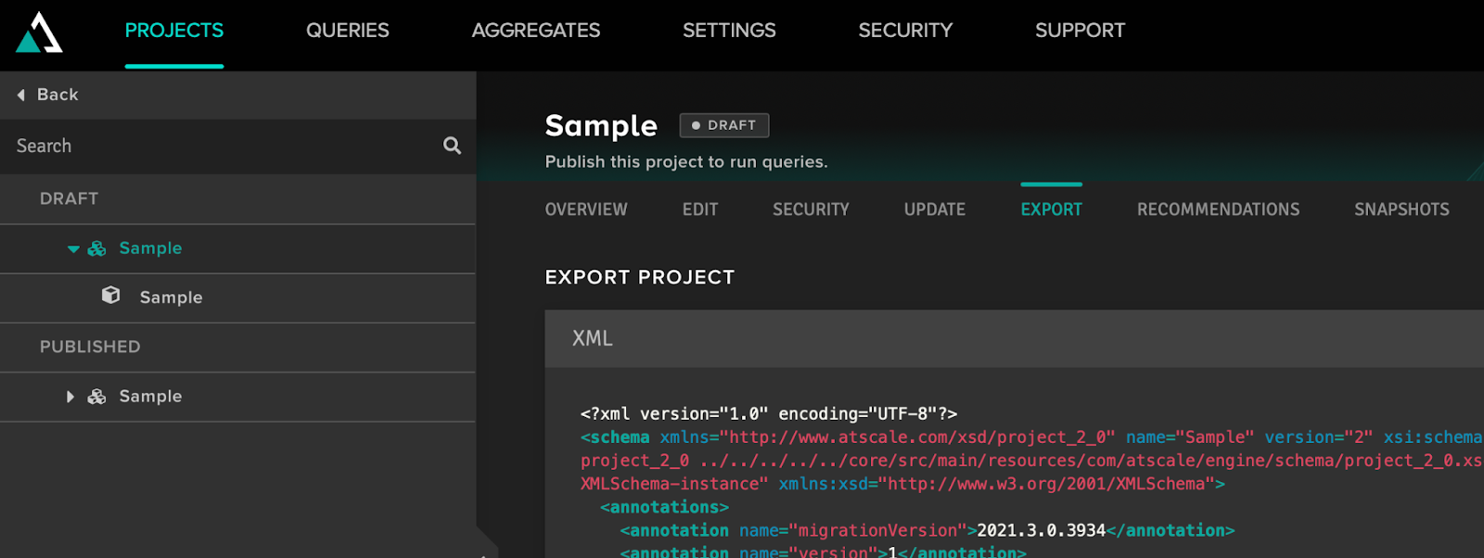Collapse the draft Sample project tree

click(73, 248)
